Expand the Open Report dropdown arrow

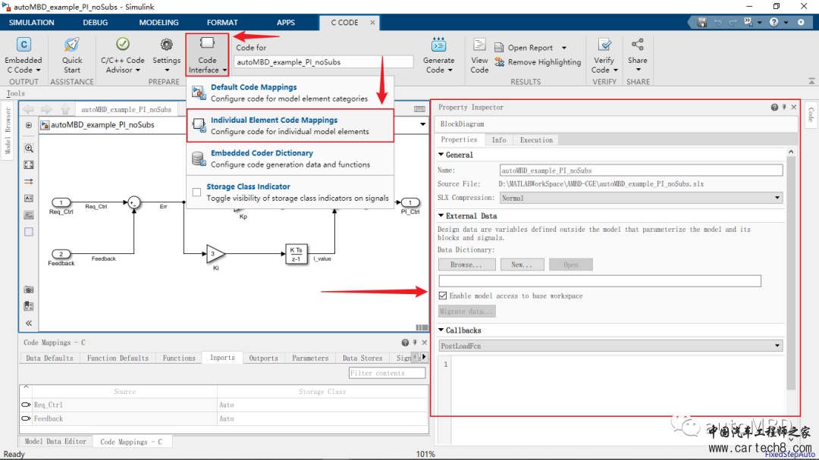564,48
